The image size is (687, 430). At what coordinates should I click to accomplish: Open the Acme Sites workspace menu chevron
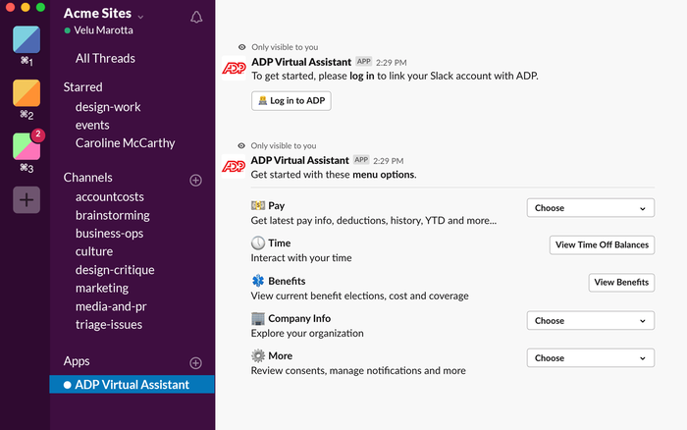[140, 17]
